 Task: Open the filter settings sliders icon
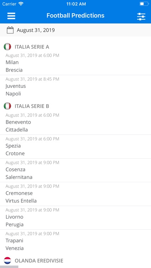pyautogui.click(x=141, y=16)
